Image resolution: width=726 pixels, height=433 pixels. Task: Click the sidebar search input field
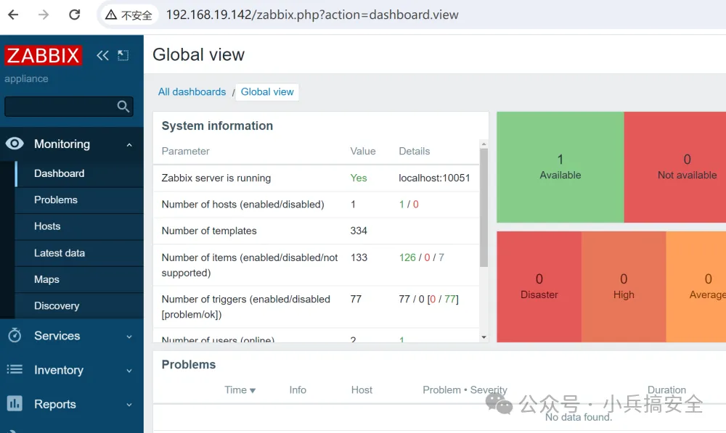(x=60, y=107)
